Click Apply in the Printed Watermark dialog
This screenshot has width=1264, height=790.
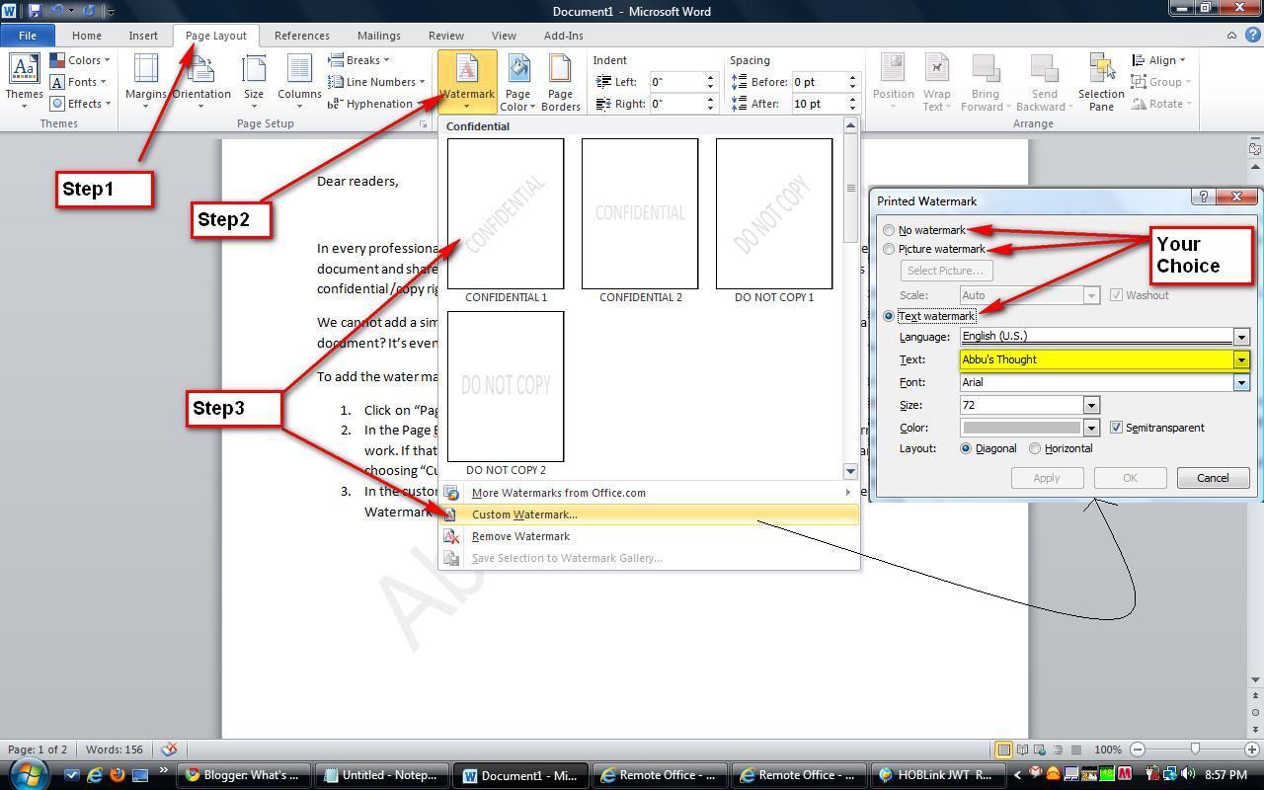1046,477
